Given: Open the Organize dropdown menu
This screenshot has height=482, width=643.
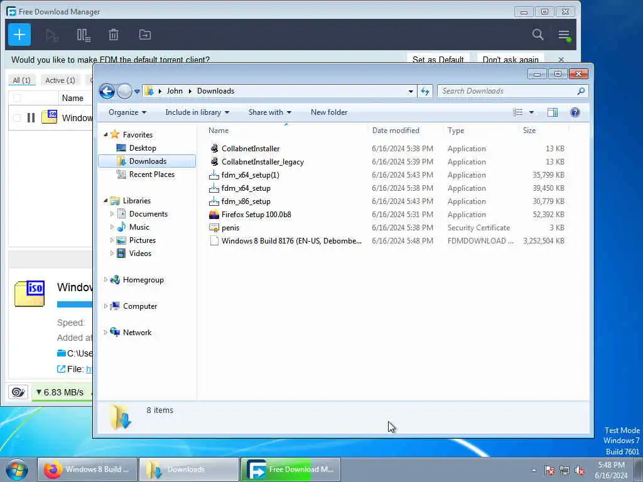Looking at the screenshot, I should click(127, 112).
